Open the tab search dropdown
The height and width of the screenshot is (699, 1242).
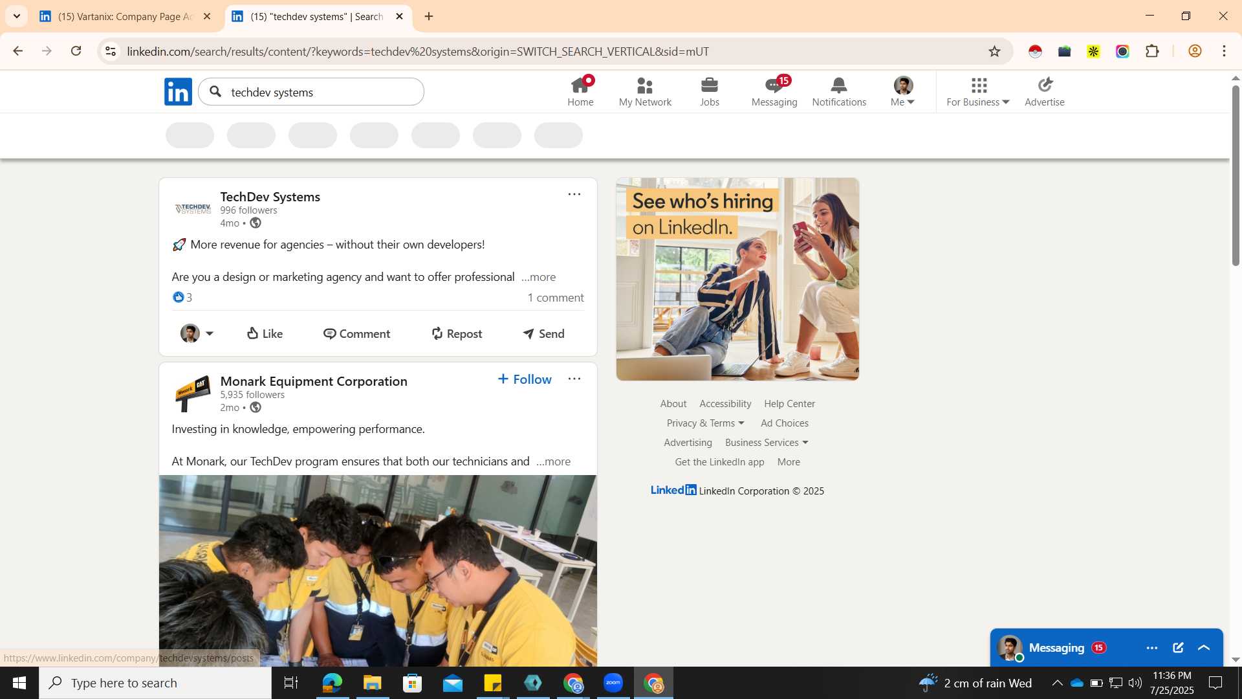[x=17, y=16]
